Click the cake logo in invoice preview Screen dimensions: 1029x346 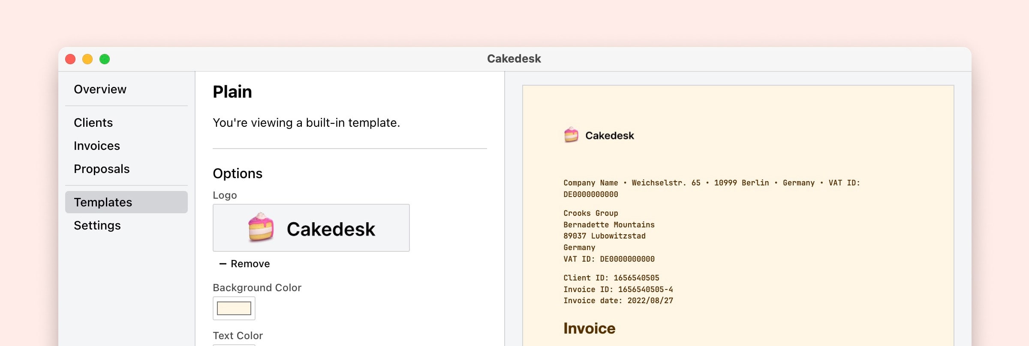(x=571, y=135)
